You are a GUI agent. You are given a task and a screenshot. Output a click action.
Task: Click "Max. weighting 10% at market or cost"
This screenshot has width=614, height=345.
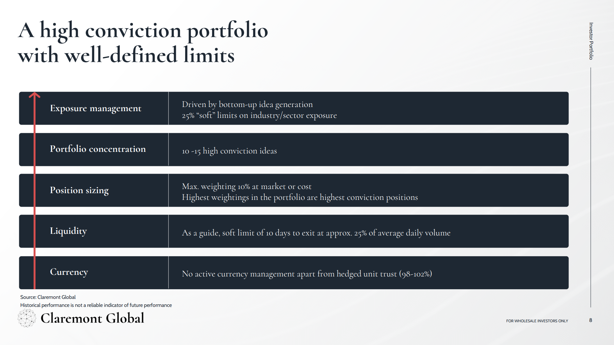click(247, 186)
